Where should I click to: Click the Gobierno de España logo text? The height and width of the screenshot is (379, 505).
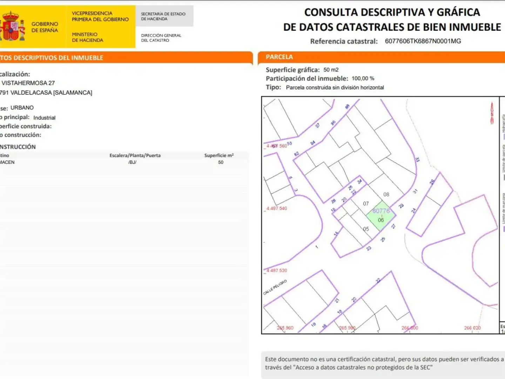click(x=45, y=27)
